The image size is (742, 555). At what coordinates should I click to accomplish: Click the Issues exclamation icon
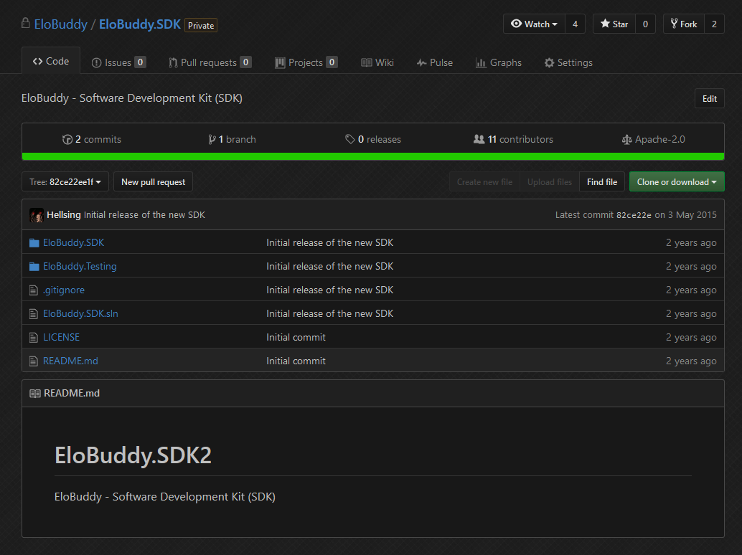97,63
